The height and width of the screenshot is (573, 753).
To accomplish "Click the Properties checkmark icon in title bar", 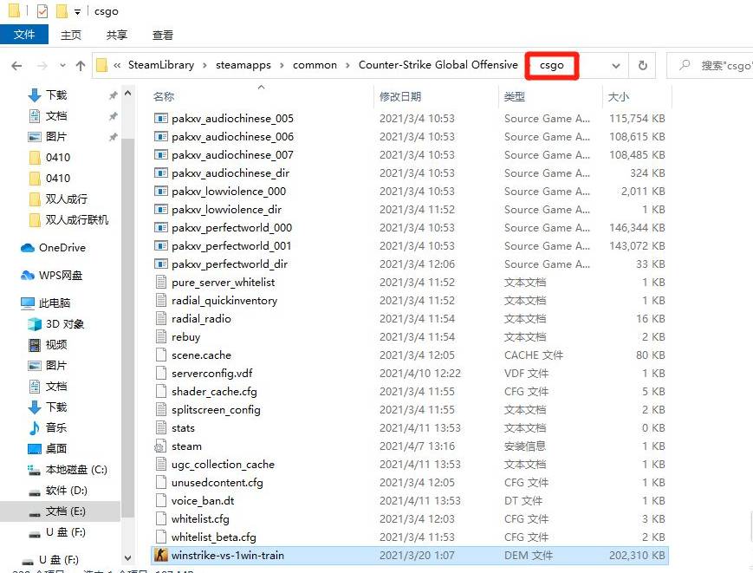I will [42, 11].
